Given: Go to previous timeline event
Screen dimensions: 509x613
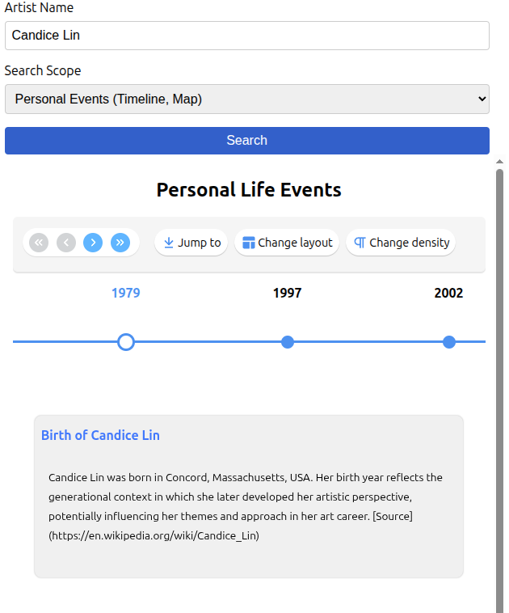Looking at the screenshot, I should (66, 243).
